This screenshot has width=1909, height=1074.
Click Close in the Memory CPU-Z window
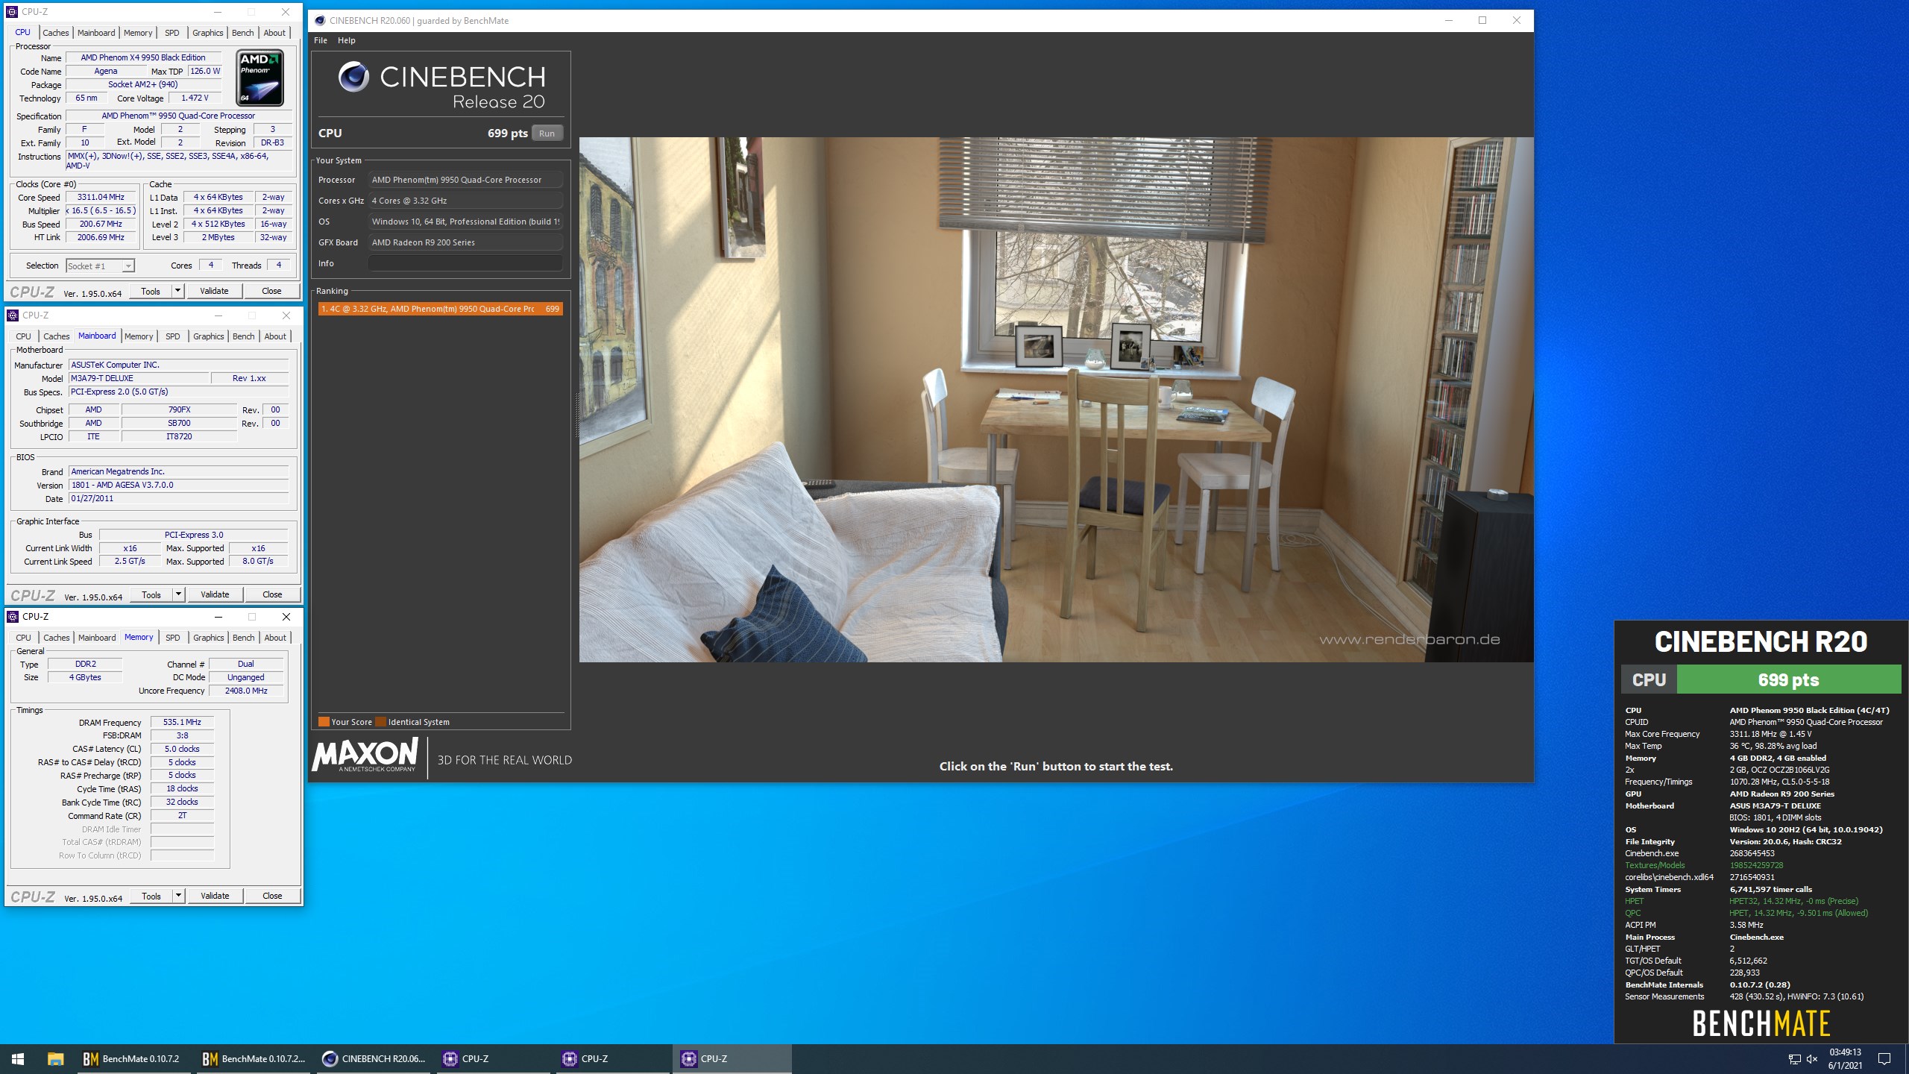pos(273,896)
